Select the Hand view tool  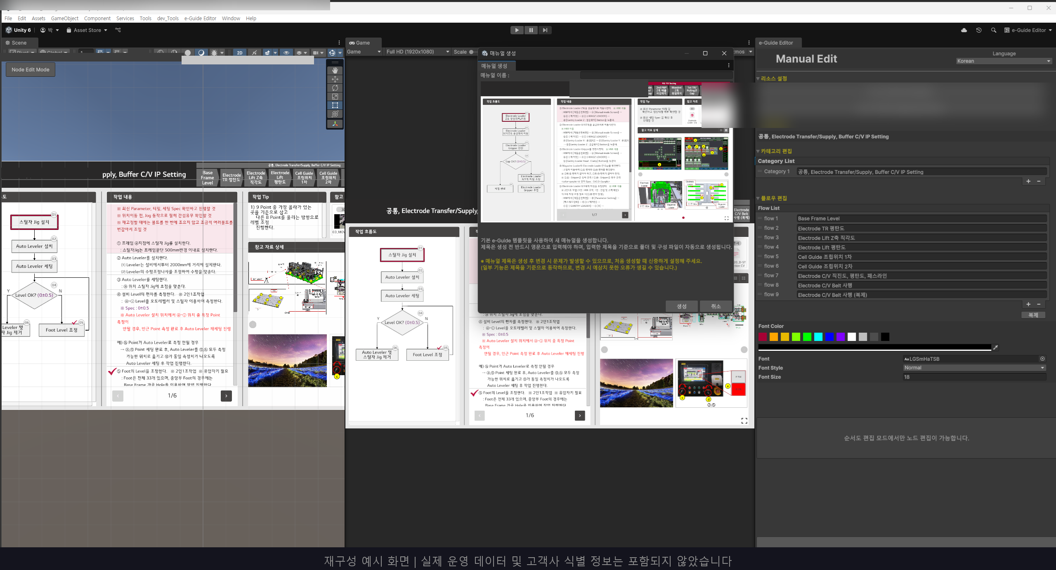point(335,71)
